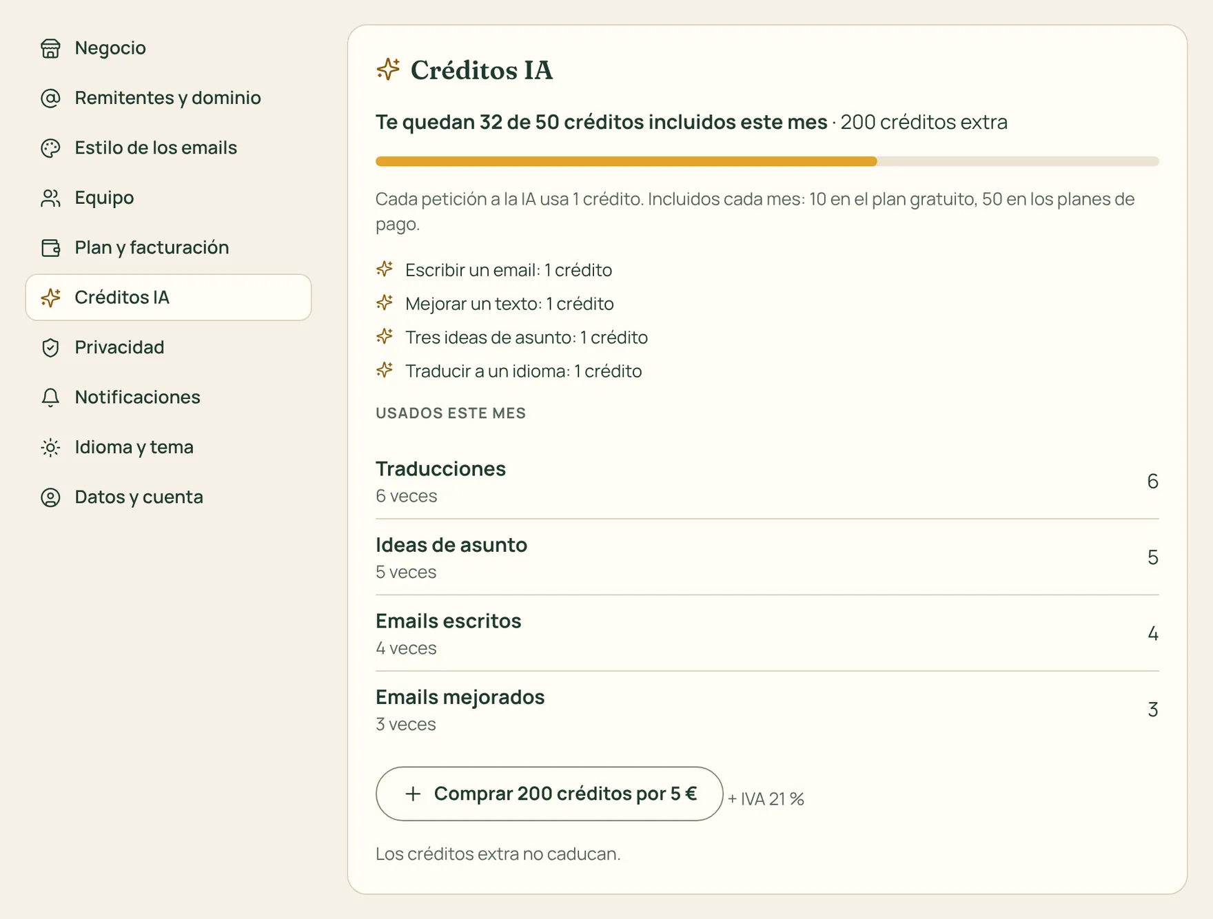Switch to Idioma y tema settings
Screen dimensions: 1213x919
tap(168, 447)
